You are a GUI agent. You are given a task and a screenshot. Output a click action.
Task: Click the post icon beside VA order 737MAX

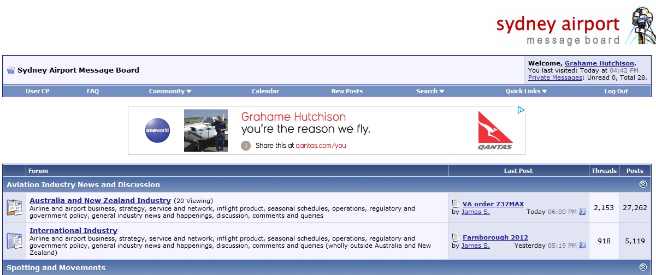pos(456,204)
